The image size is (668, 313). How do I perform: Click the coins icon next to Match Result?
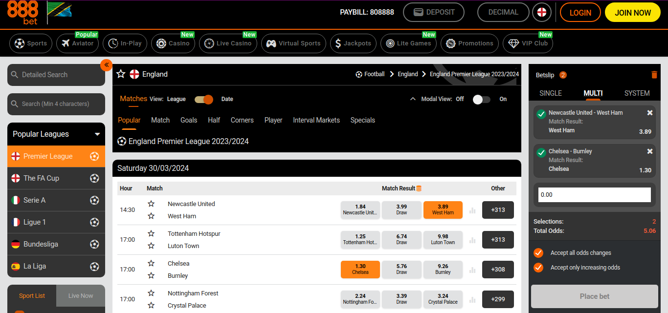(419, 188)
